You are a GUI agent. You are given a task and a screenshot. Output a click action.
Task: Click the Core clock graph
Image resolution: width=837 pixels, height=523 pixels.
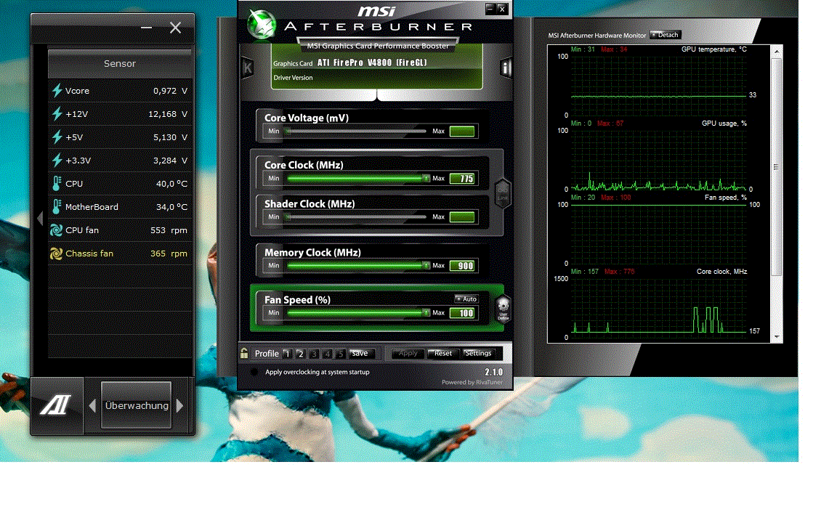click(658, 308)
